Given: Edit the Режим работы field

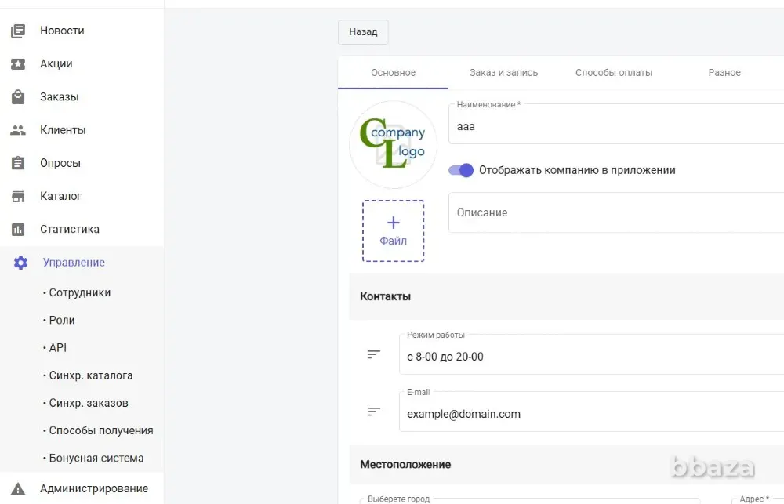Looking at the screenshot, I should pos(591,354).
